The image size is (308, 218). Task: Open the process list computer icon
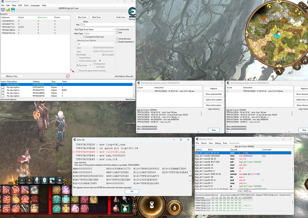[3, 10]
